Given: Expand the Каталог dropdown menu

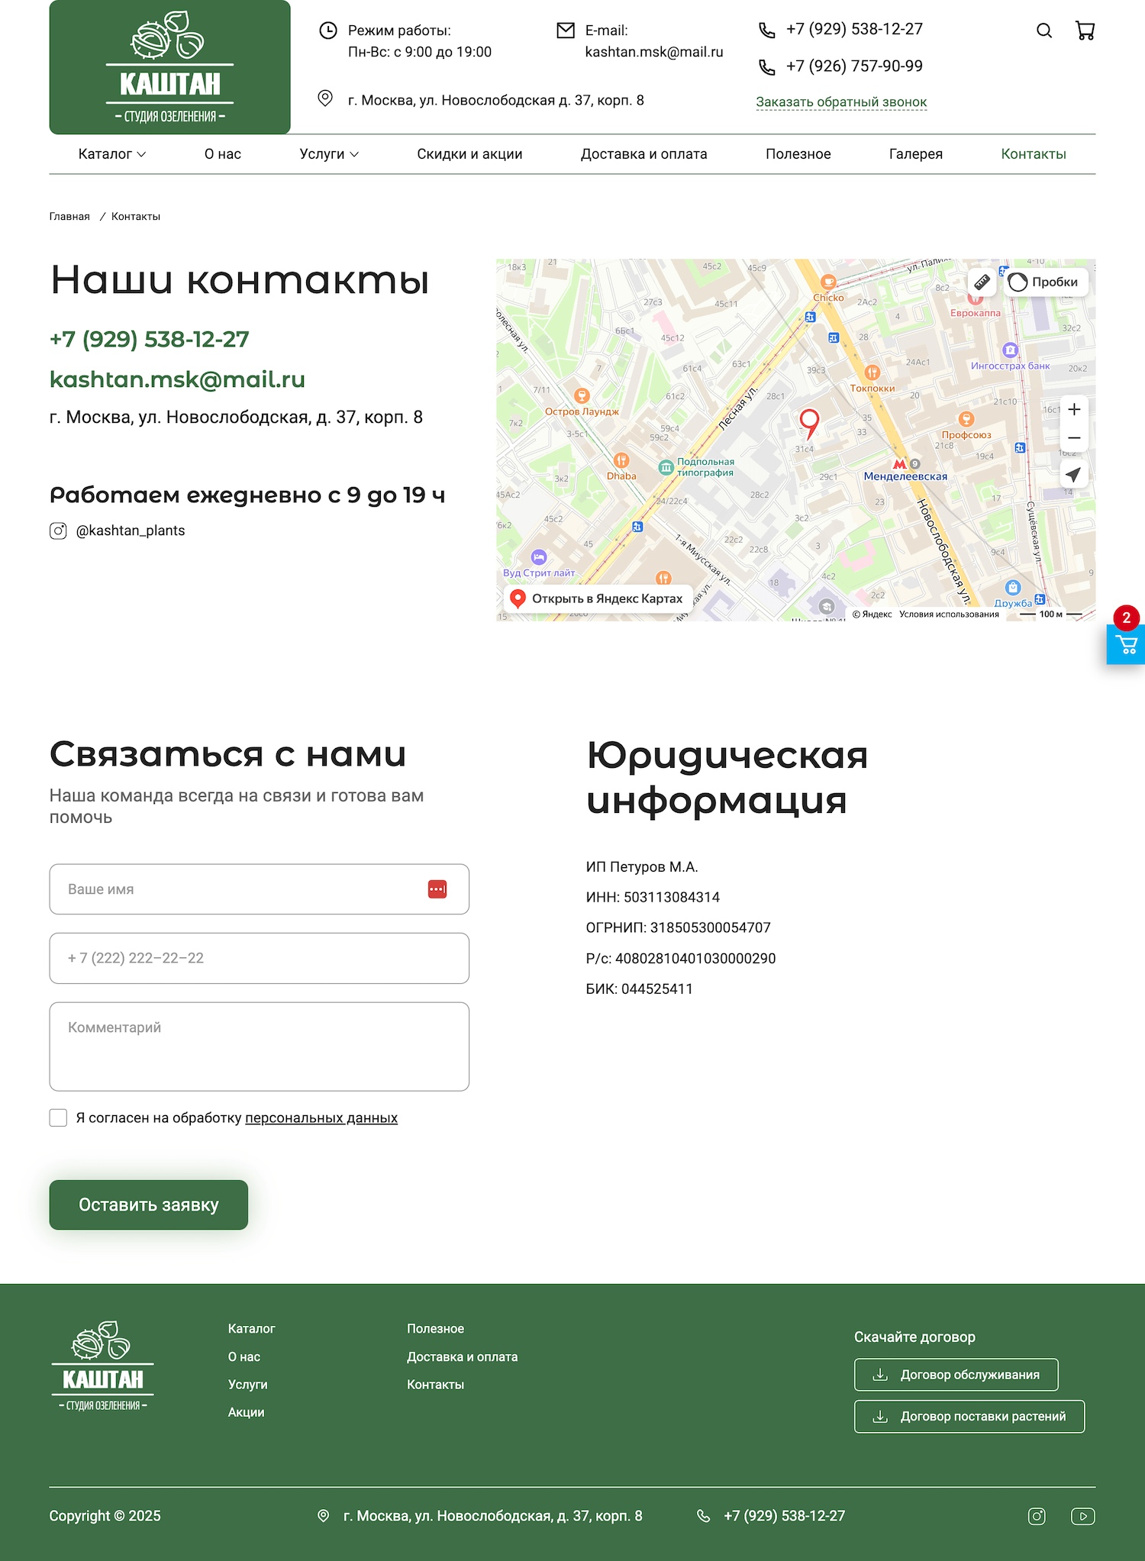Looking at the screenshot, I should click(x=112, y=154).
